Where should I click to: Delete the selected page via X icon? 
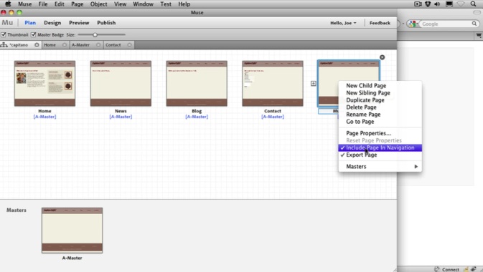[x=383, y=57]
